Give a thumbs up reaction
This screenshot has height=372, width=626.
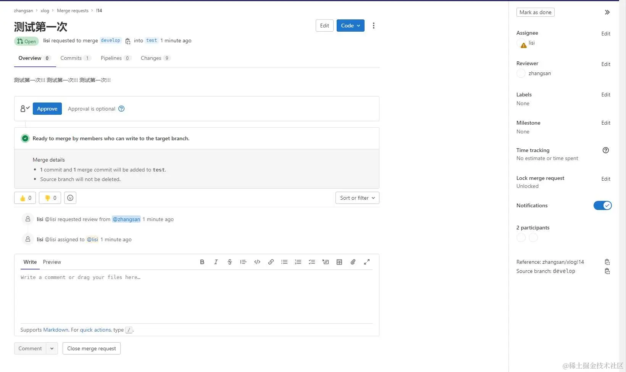coord(25,198)
